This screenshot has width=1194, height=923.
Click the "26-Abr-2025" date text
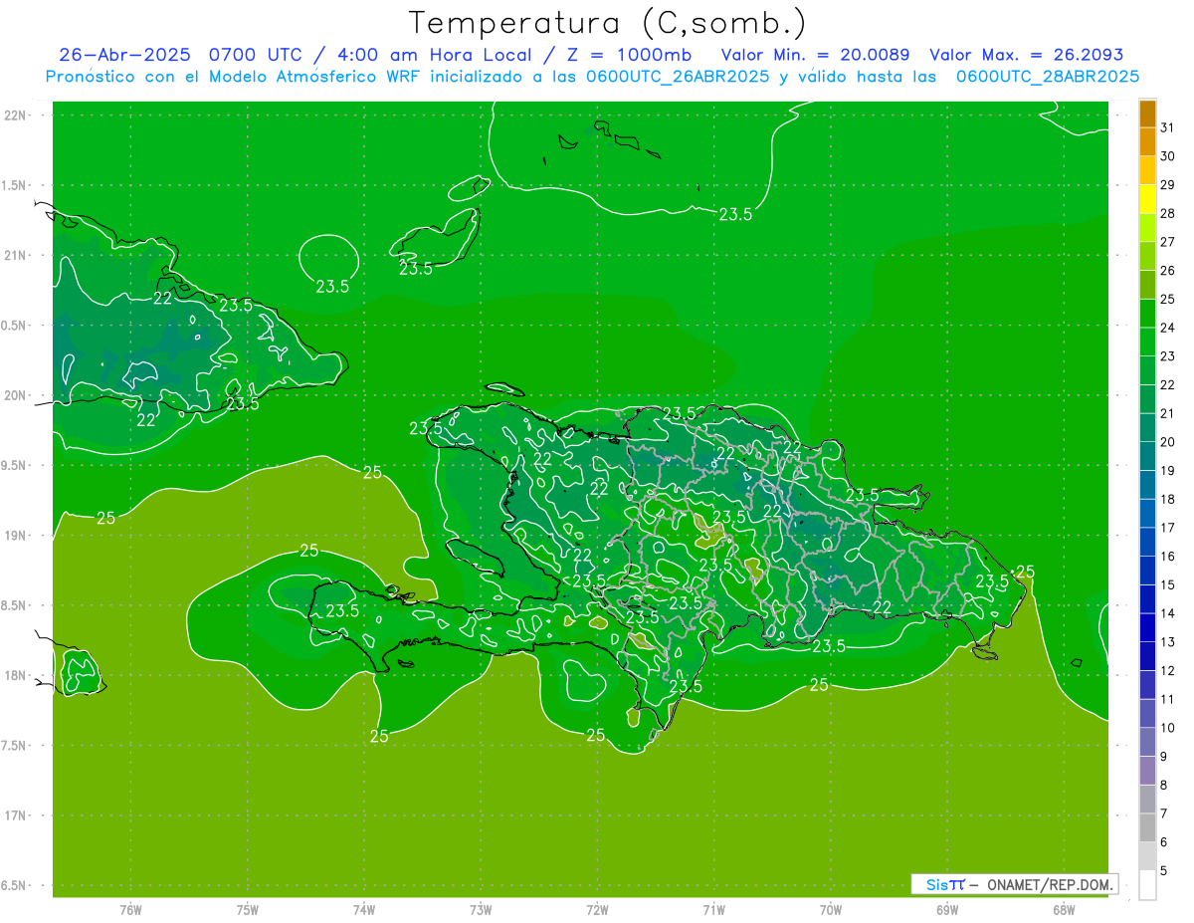point(125,55)
